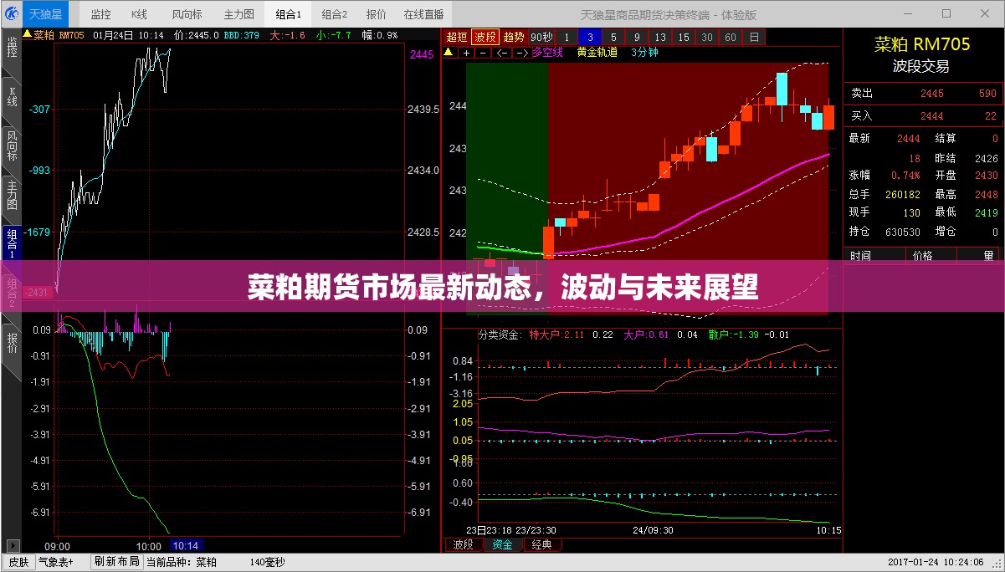Open the 气象表+ button
Image resolution: width=1005 pixels, height=572 pixels.
[56, 562]
